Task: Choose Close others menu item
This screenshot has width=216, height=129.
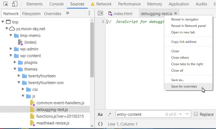Action: point(188,58)
